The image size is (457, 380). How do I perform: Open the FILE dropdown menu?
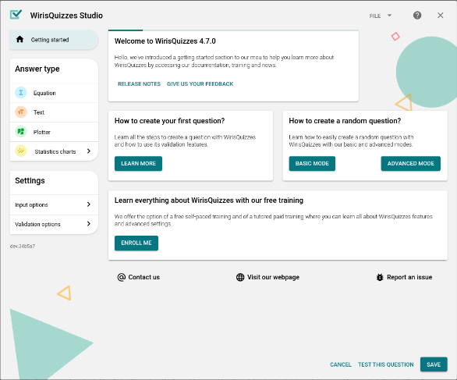coord(381,16)
